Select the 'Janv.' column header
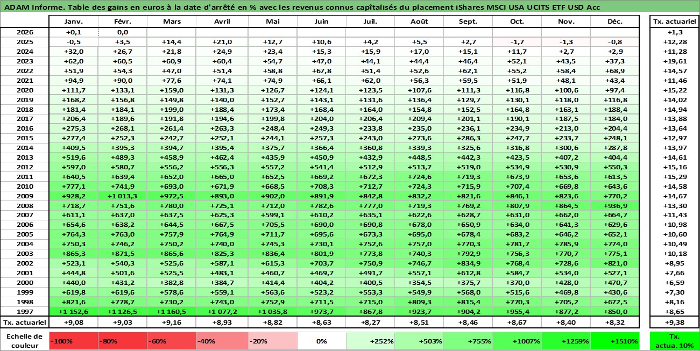Screen dimensions: 700x351 pyautogui.click(x=73, y=22)
